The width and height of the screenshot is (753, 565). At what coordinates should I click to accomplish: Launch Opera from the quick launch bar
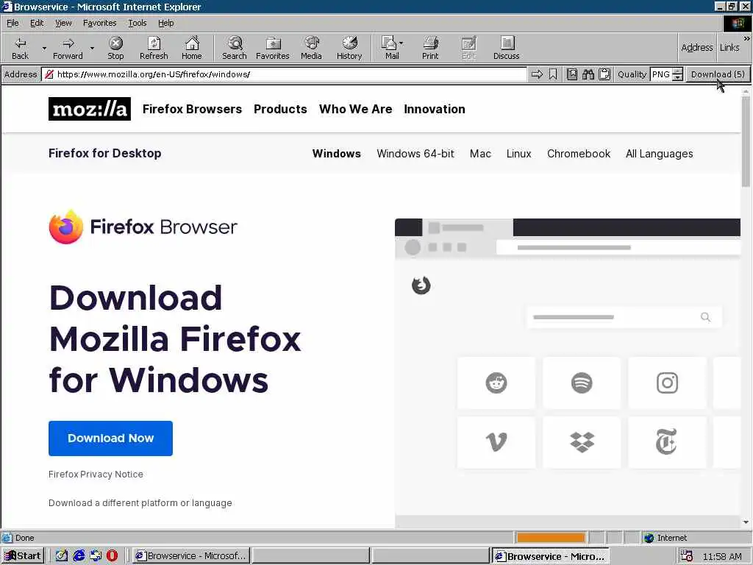click(x=112, y=556)
